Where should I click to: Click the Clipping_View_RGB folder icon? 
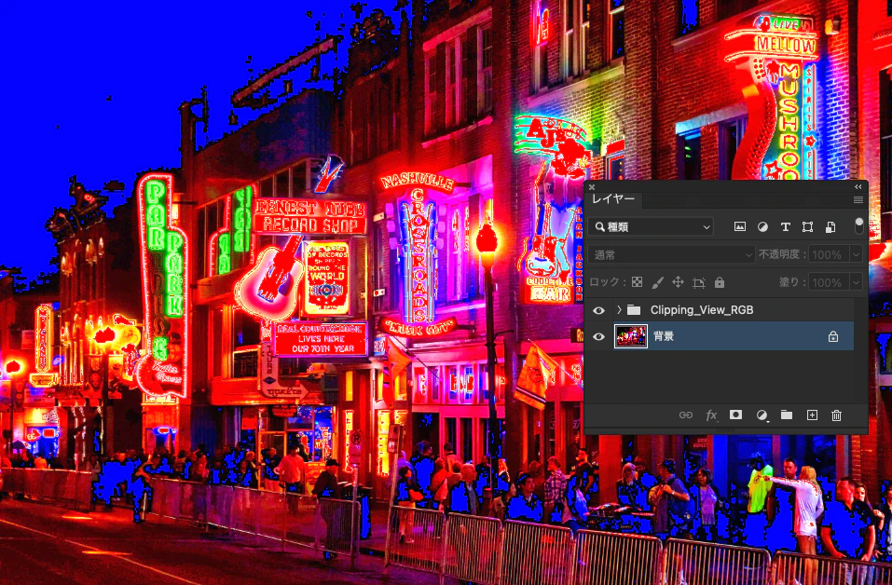(x=634, y=310)
